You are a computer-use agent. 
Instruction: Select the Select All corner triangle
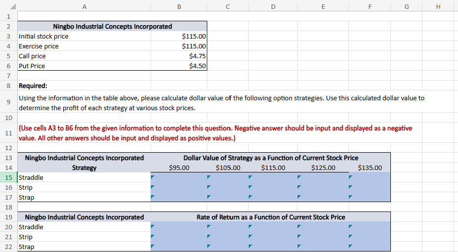coord(12,6)
